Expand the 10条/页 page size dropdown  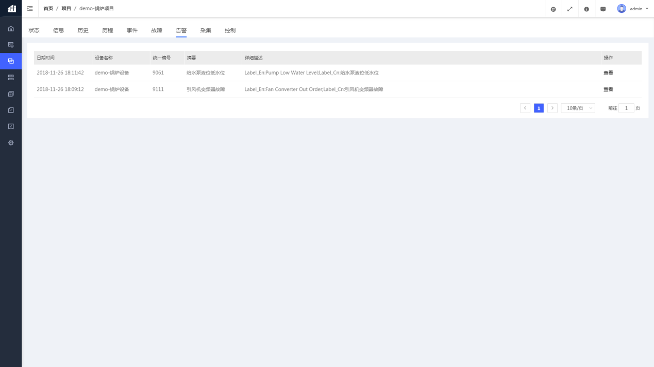[578, 108]
